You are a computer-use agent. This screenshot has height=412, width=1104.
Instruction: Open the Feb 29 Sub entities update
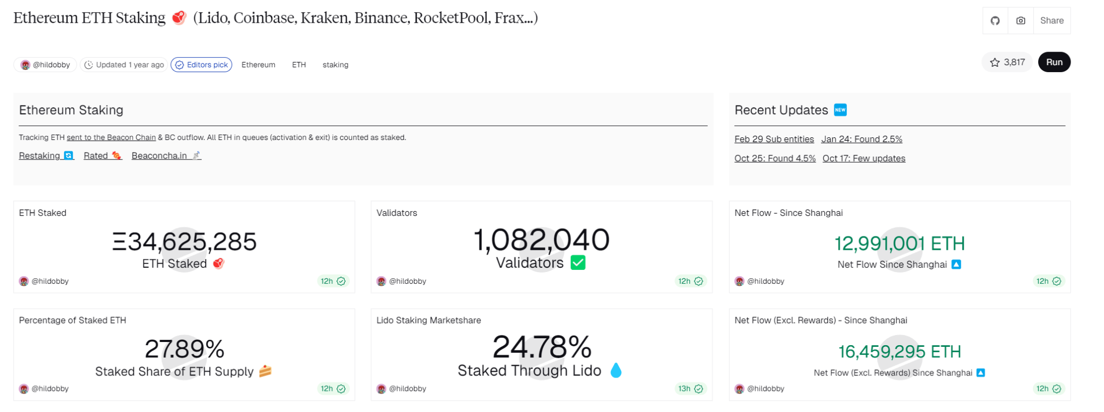click(x=774, y=139)
